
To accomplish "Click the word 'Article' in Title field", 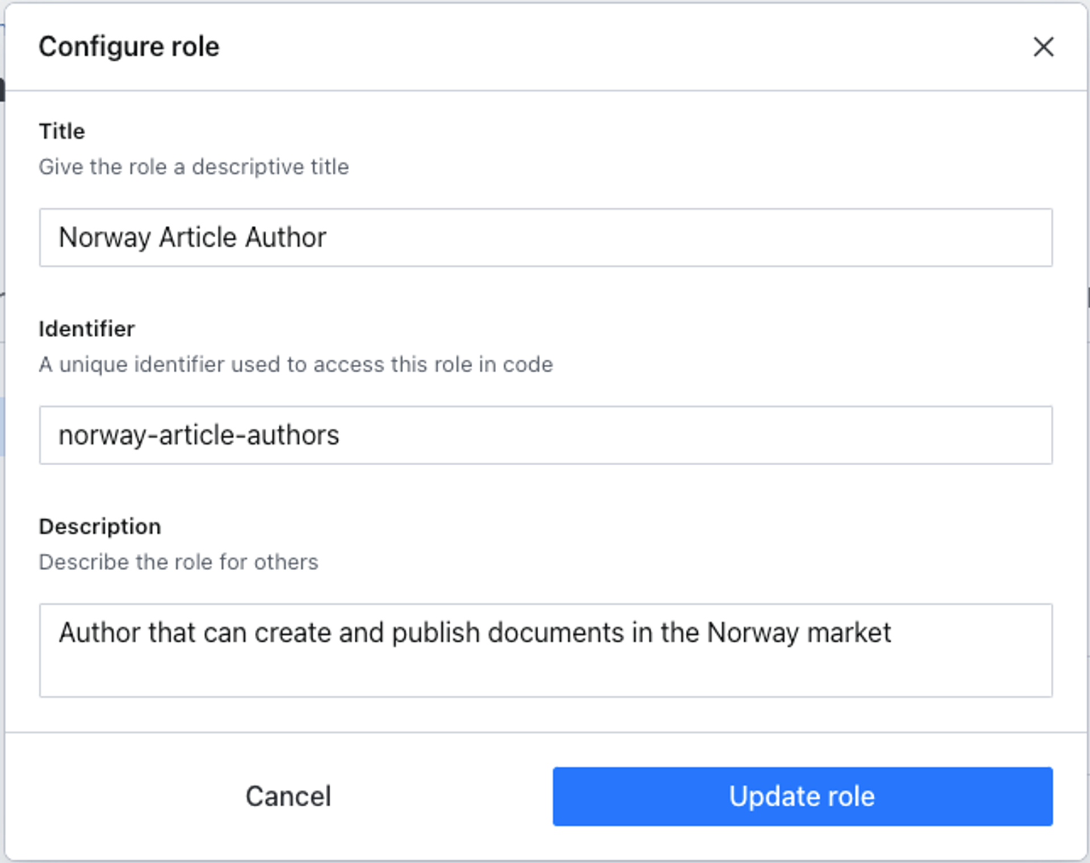I will [x=198, y=238].
